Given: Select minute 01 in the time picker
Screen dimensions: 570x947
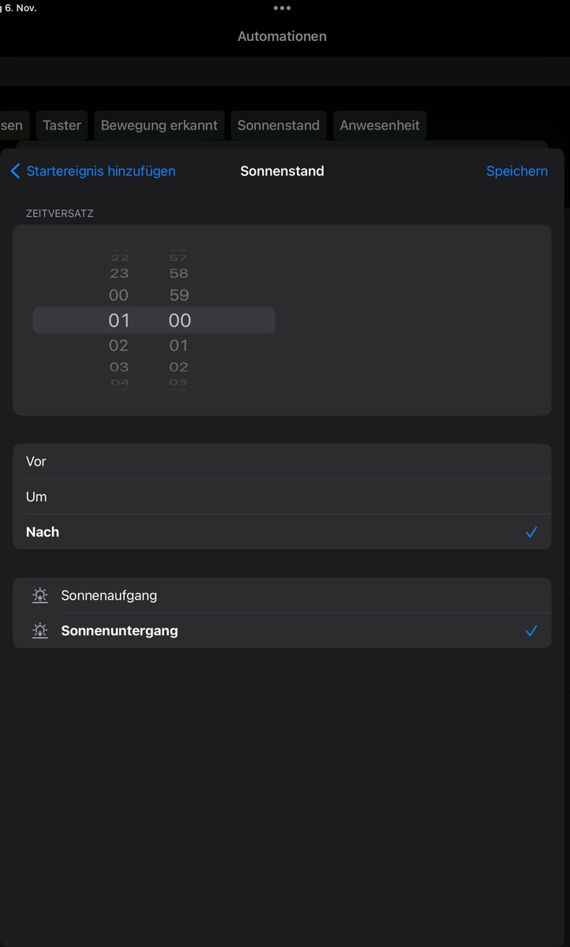Looking at the screenshot, I should 179,345.
